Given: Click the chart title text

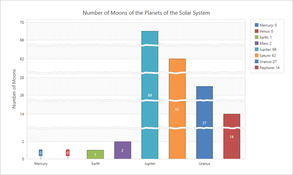Looking at the screenshot, I should pyautogui.click(x=146, y=13).
